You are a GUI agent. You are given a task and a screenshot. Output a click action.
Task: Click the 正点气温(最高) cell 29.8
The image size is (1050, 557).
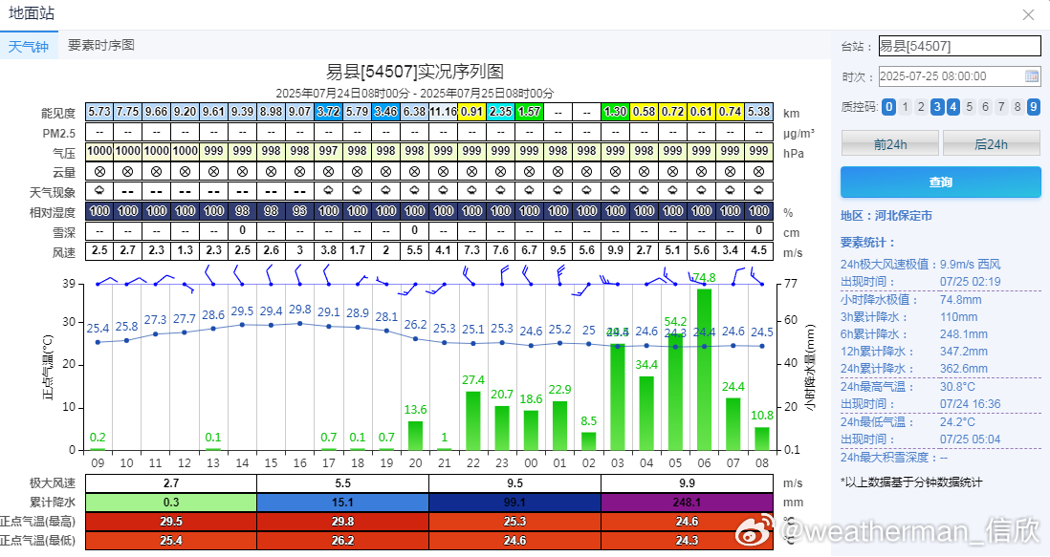(343, 522)
